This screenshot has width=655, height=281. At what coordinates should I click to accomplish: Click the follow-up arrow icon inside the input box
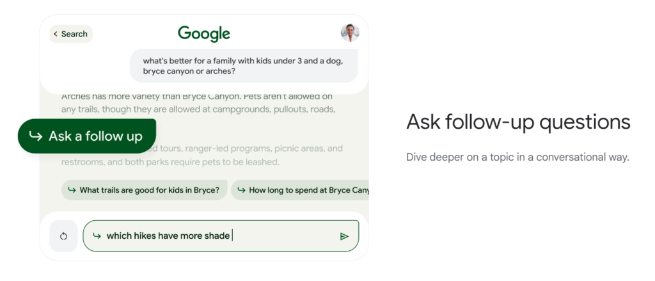[97, 236]
